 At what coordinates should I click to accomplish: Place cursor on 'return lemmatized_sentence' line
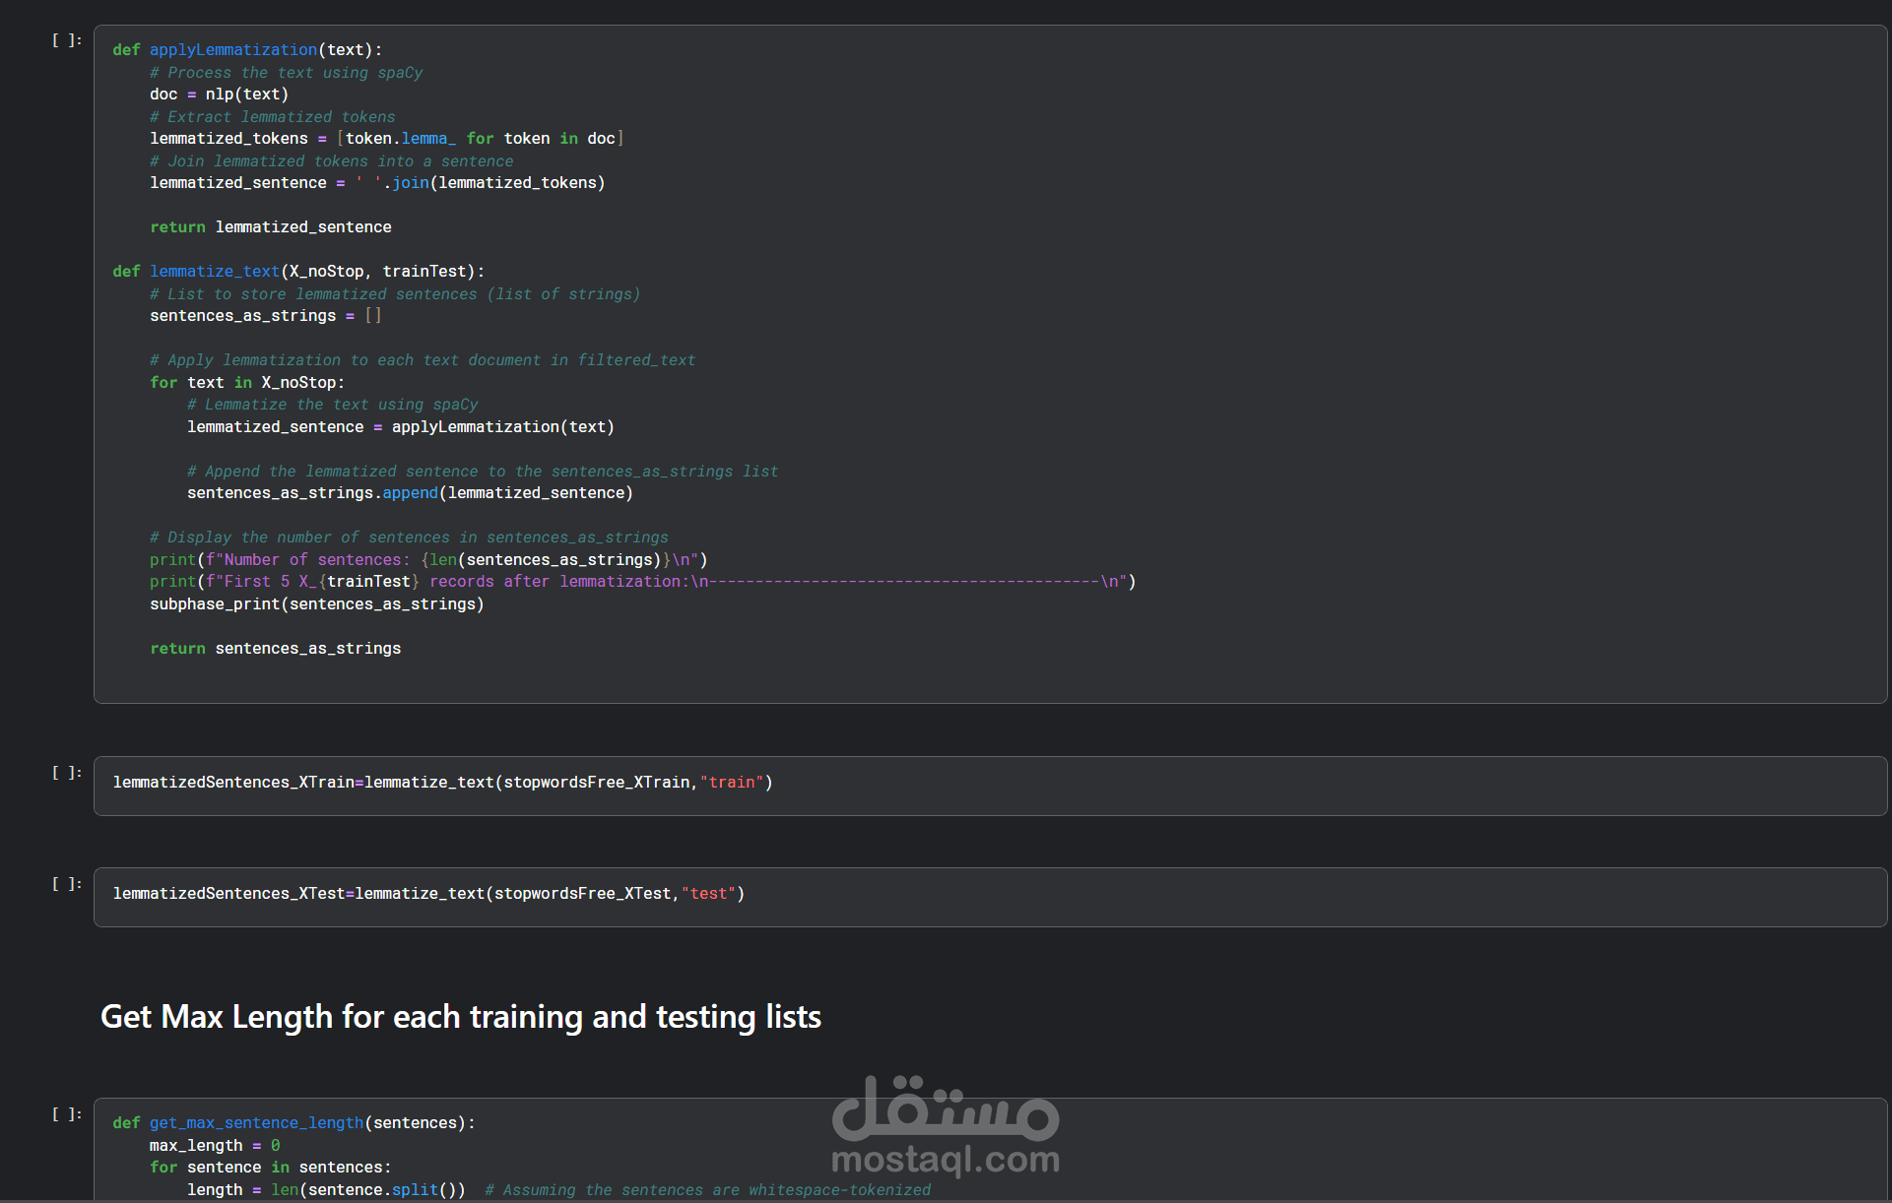point(271,227)
